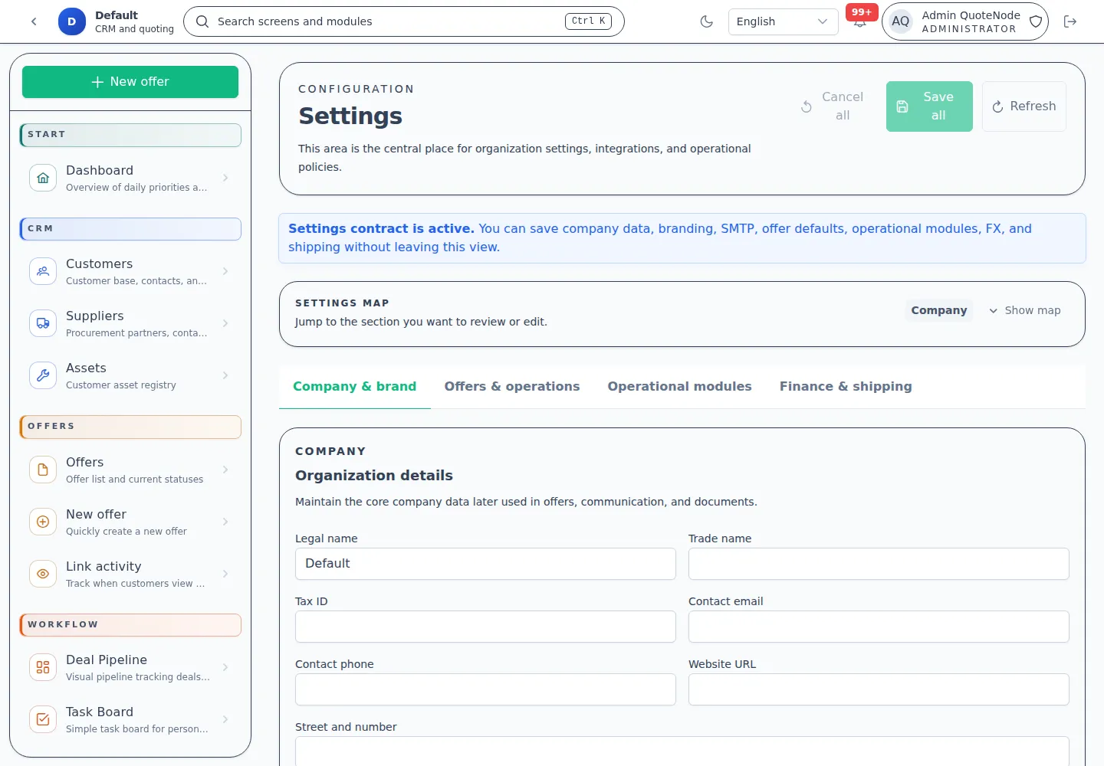Click the magnifier icon in search bar

pyautogui.click(x=202, y=21)
